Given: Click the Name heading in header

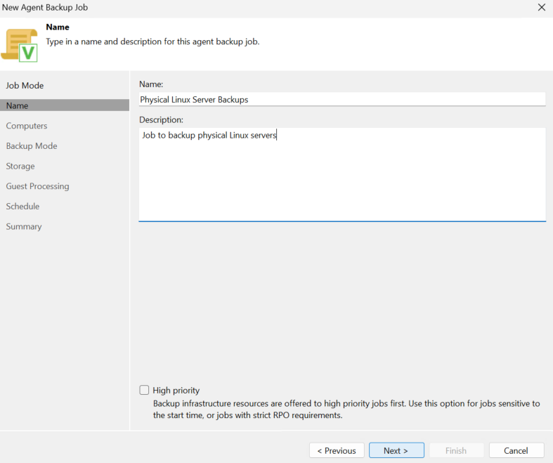Looking at the screenshot, I should [x=58, y=27].
